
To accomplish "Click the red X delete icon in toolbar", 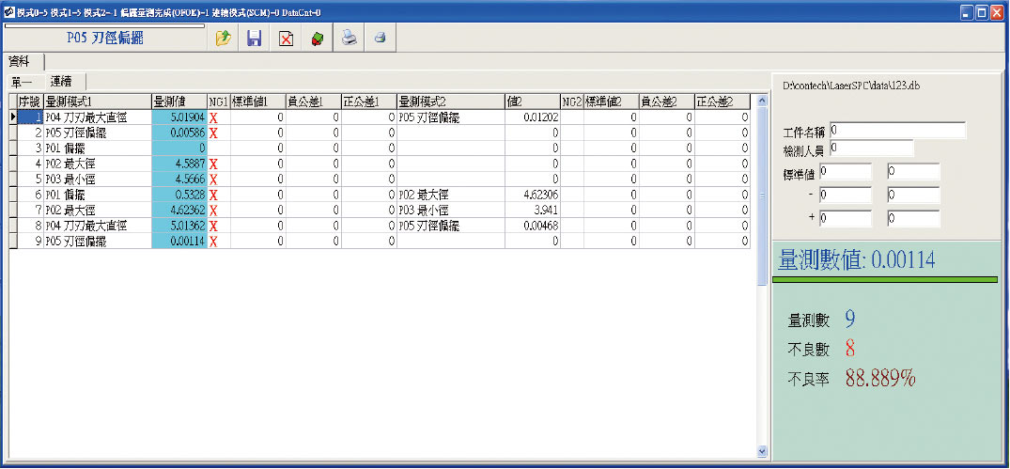I will 286,39.
